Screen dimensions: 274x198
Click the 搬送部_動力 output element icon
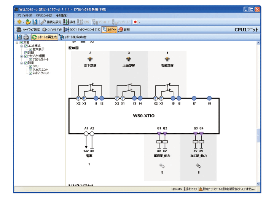coord(162,165)
